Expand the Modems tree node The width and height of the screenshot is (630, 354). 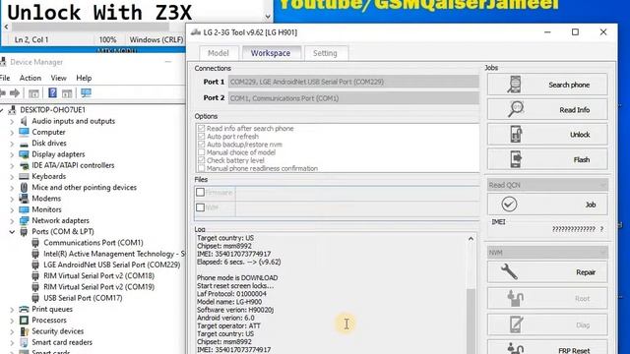click(12, 199)
